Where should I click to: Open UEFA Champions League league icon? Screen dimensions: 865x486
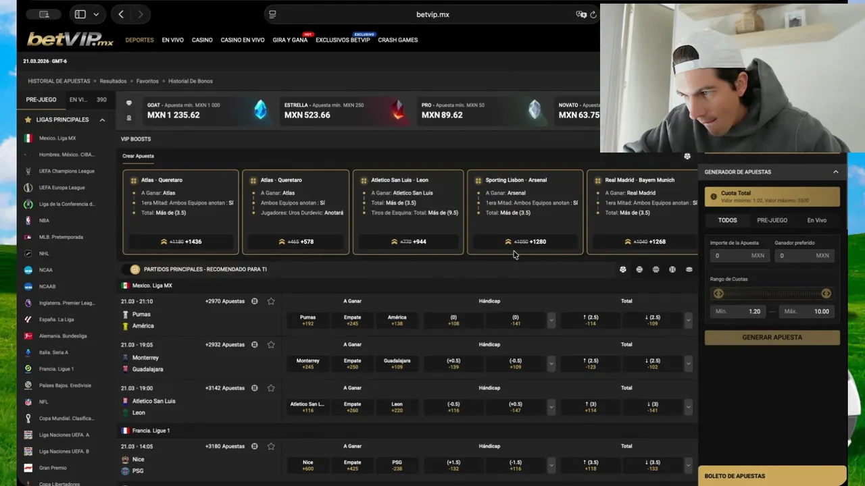coord(28,171)
